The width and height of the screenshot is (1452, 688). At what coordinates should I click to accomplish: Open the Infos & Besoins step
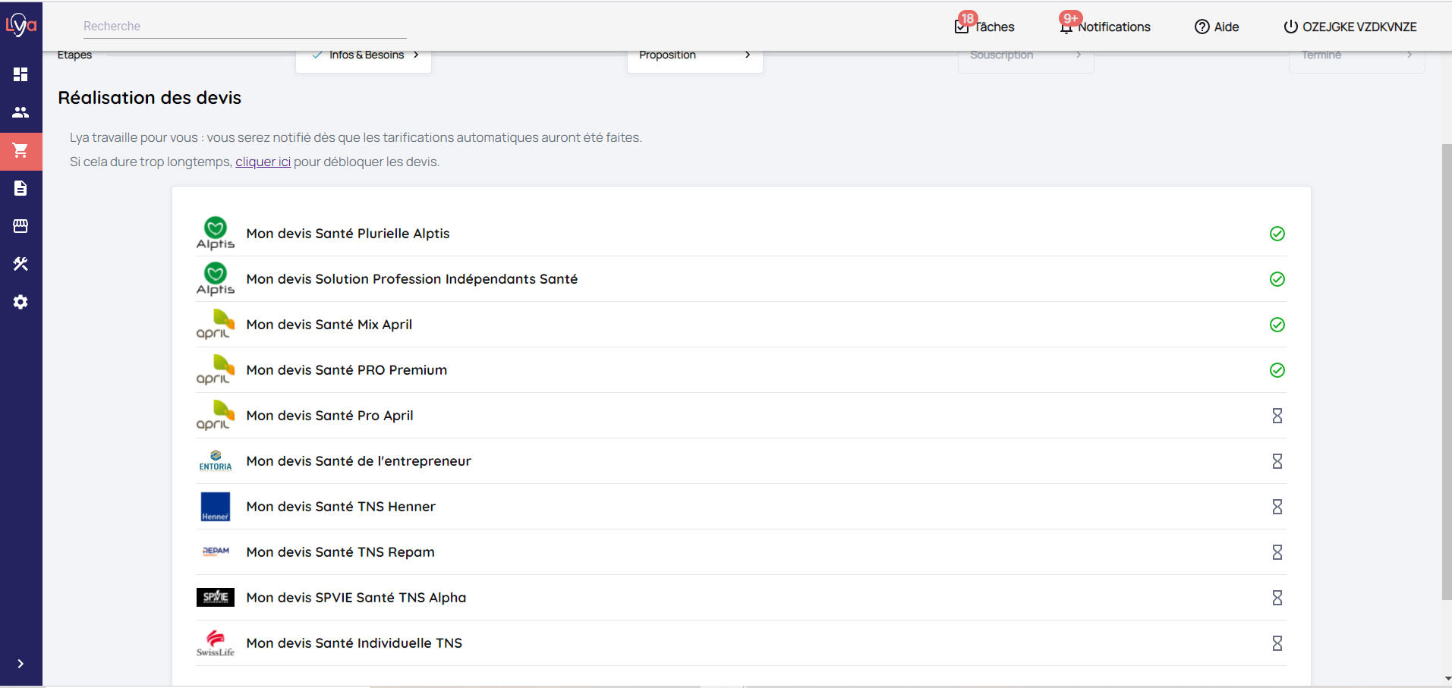366,55
